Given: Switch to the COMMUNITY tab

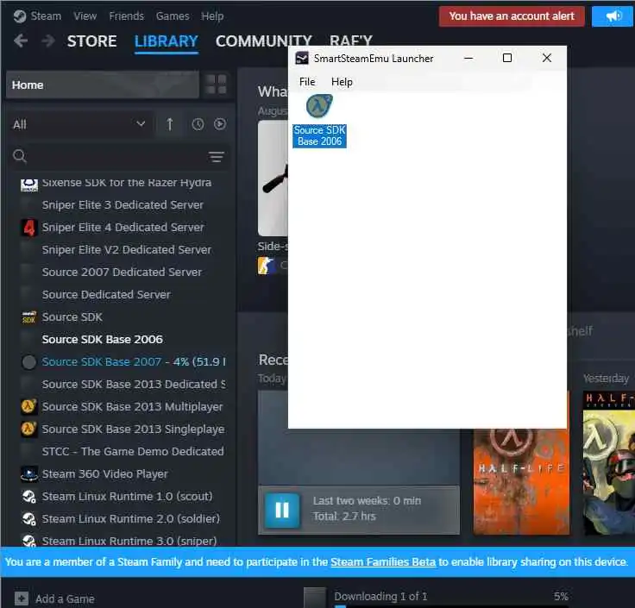Looking at the screenshot, I should click(x=264, y=41).
